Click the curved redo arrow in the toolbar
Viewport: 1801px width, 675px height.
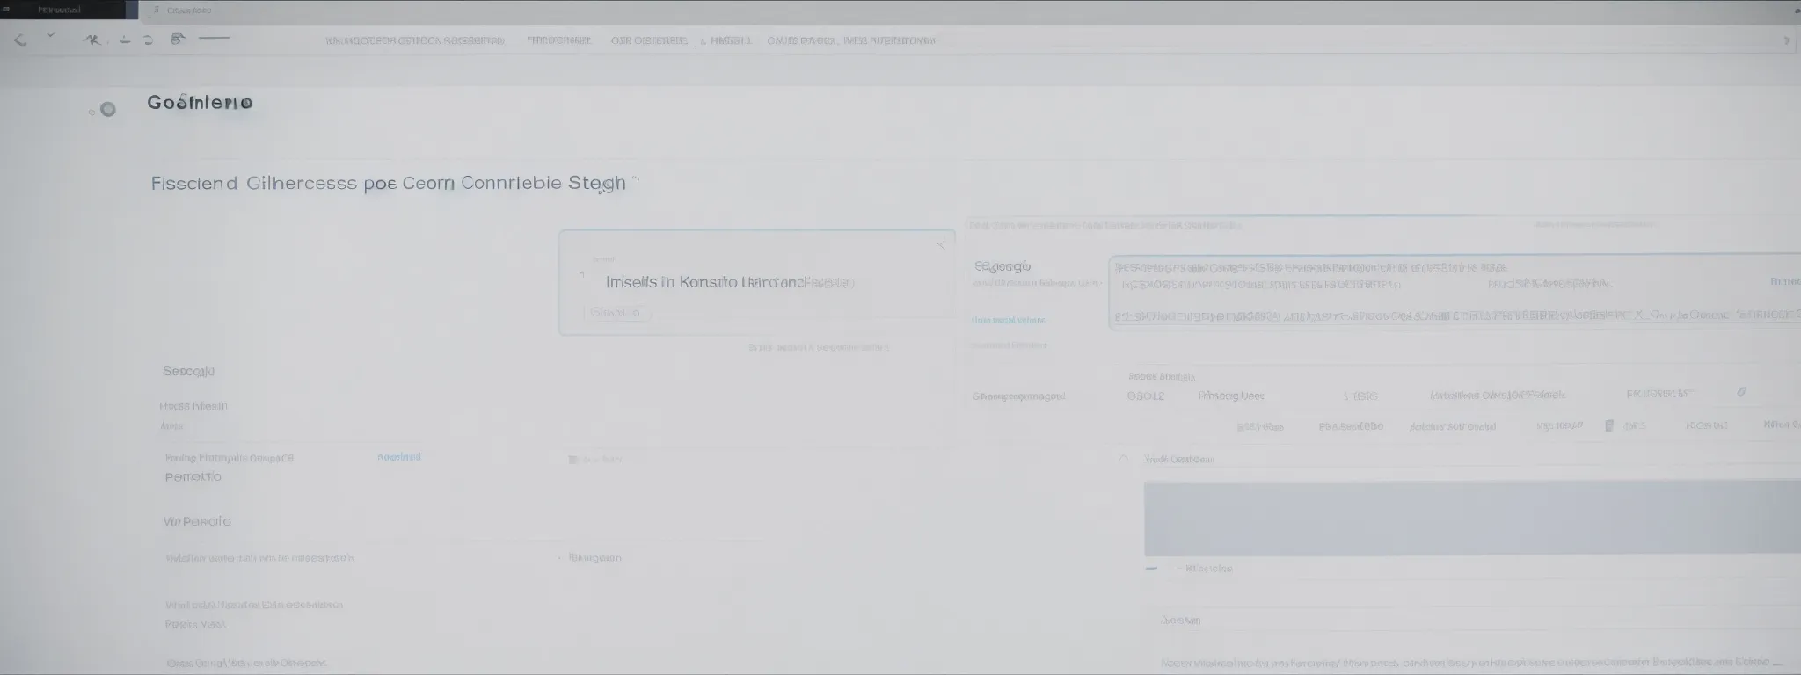pyautogui.click(x=149, y=40)
